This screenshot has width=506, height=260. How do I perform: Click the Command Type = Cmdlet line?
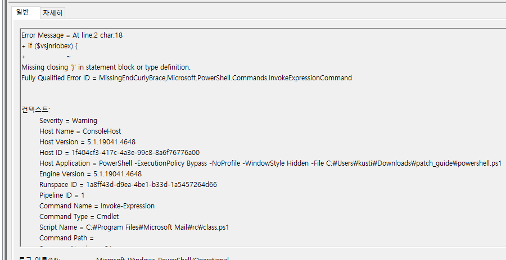[x=79, y=217]
